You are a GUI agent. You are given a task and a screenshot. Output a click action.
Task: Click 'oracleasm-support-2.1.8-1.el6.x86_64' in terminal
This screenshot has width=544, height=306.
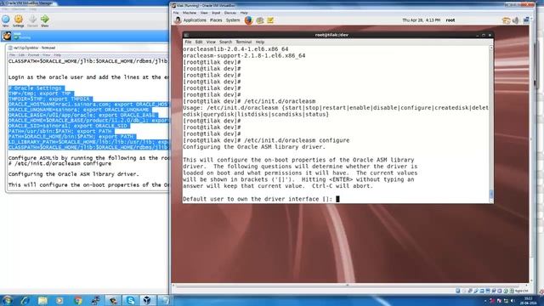click(244, 55)
